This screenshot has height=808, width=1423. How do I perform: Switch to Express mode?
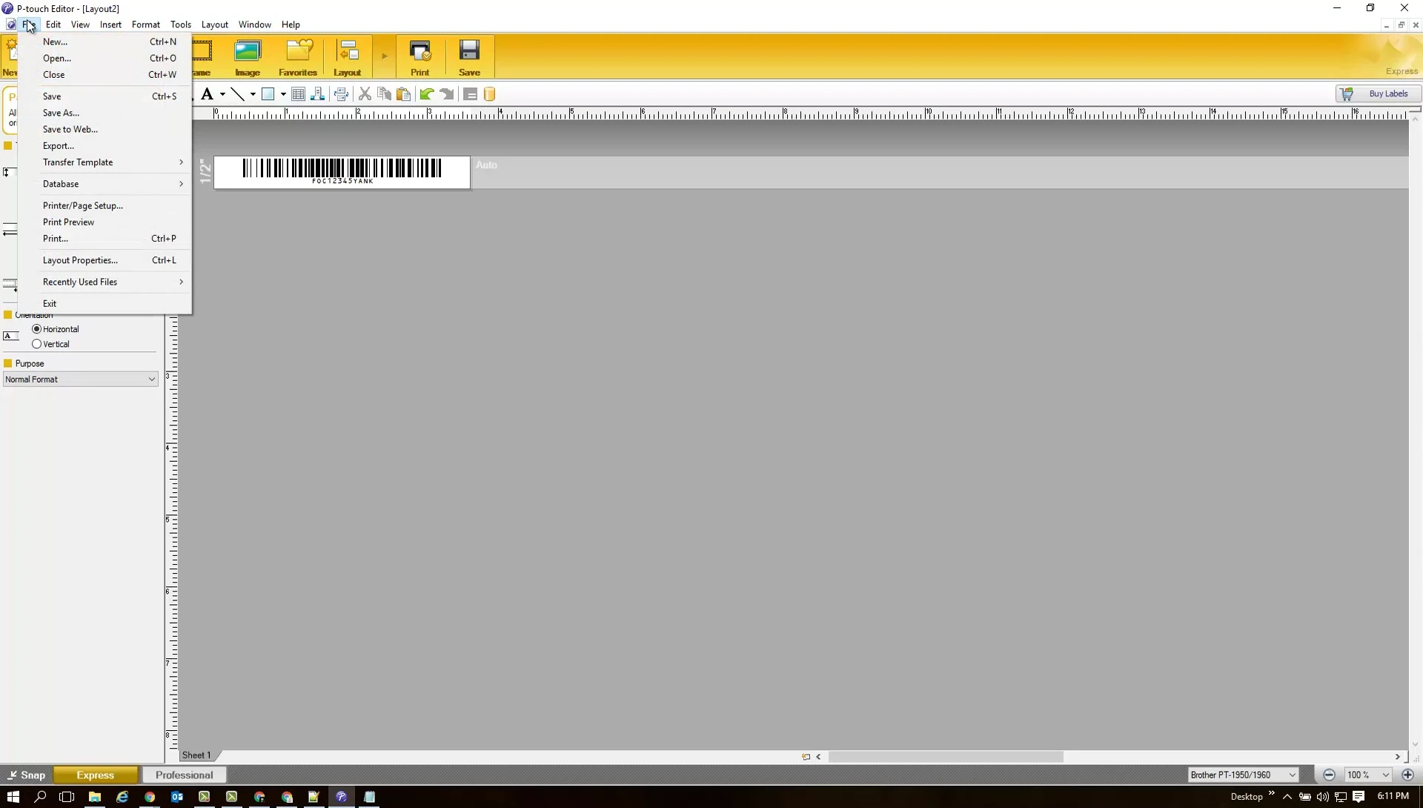[96, 775]
